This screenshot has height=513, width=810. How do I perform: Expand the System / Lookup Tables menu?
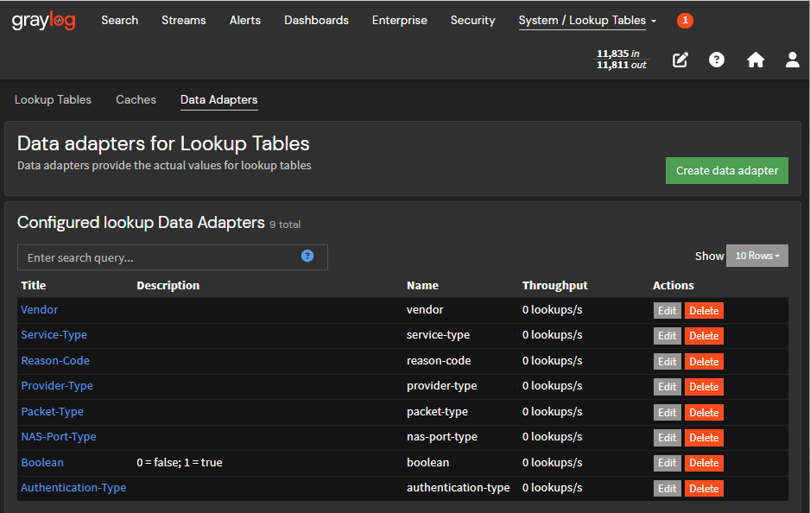coord(587,20)
